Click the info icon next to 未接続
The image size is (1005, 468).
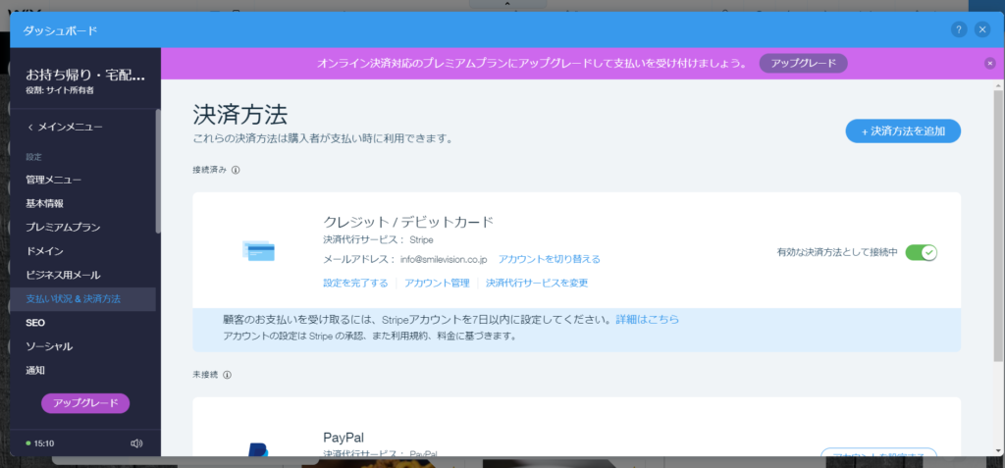[x=227, y=375]
